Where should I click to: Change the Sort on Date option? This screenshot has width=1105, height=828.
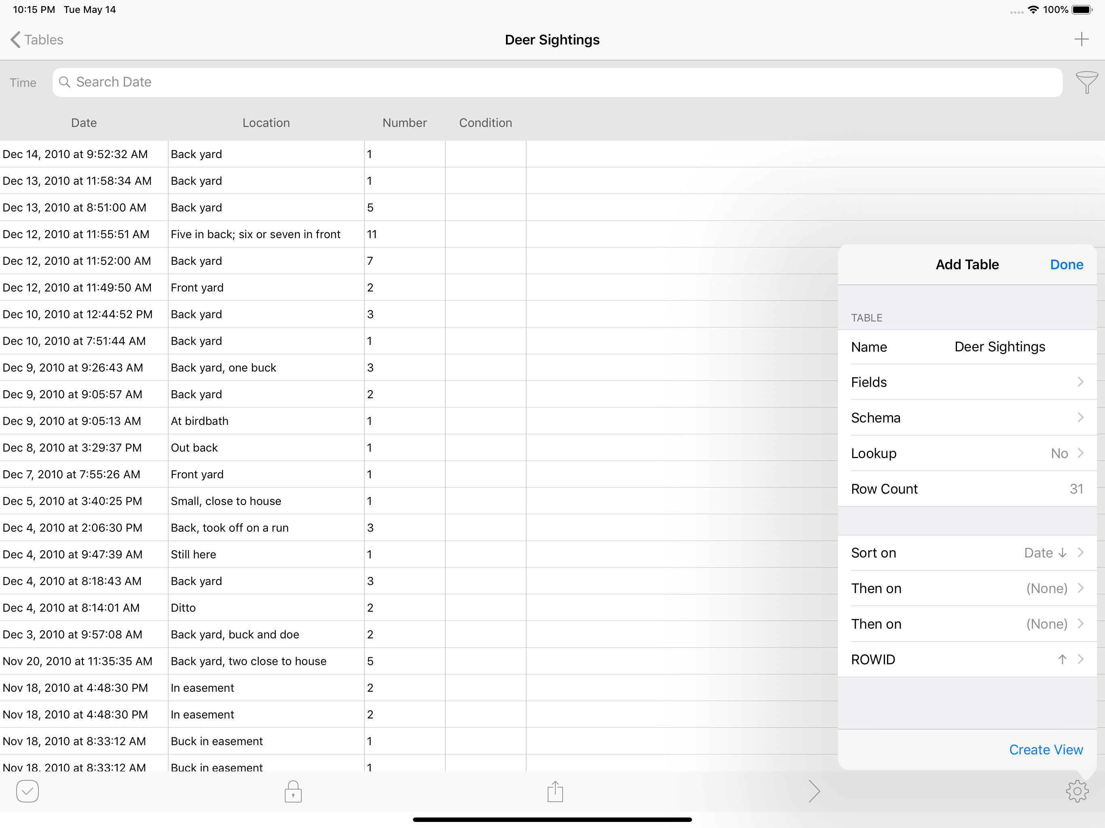[967, 553]
